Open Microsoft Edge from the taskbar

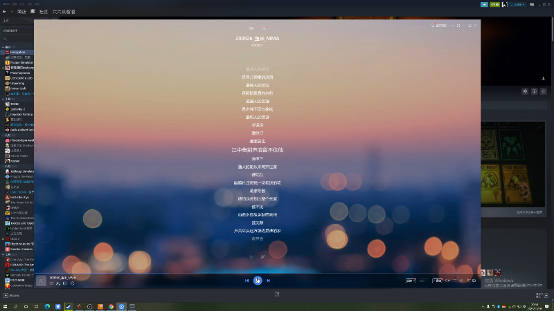click(47, 307)
